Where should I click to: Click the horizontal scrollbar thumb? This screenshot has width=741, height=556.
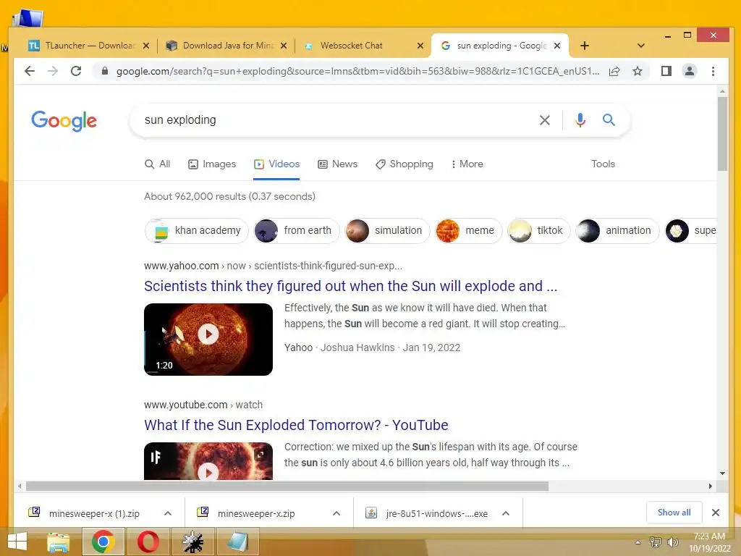tap(287, 486)
